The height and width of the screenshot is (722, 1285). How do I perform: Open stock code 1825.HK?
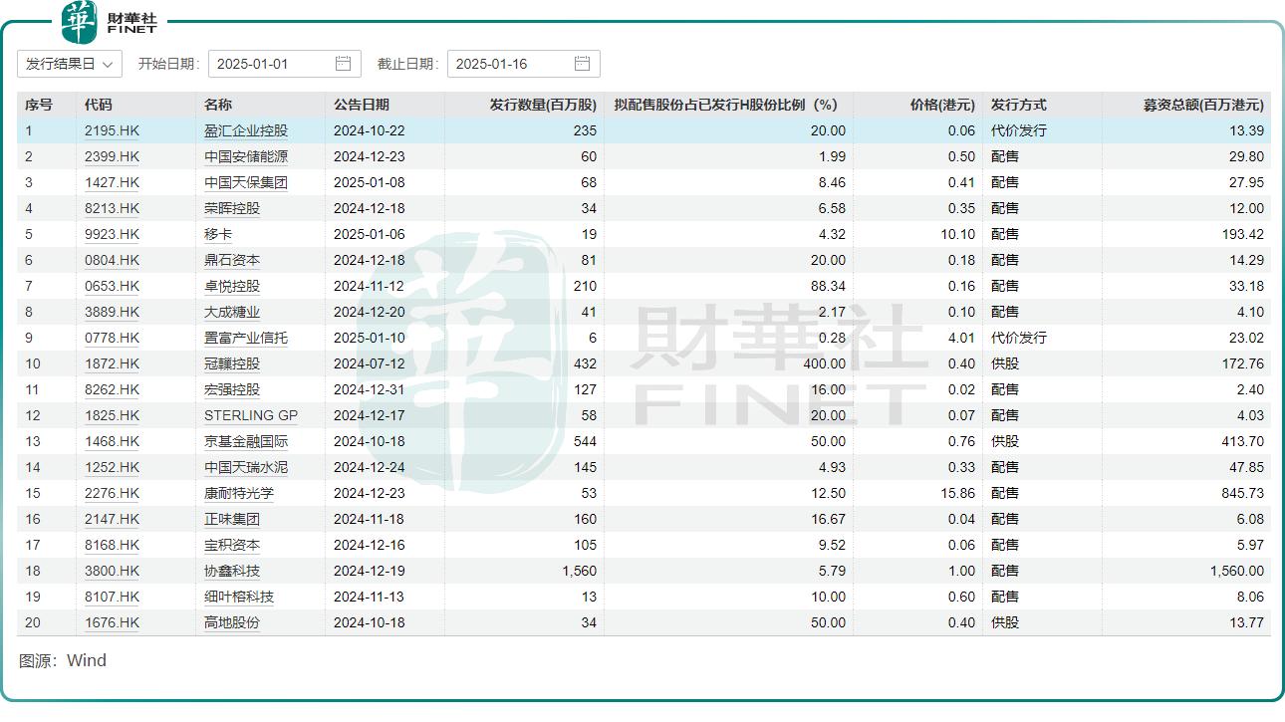113,415
